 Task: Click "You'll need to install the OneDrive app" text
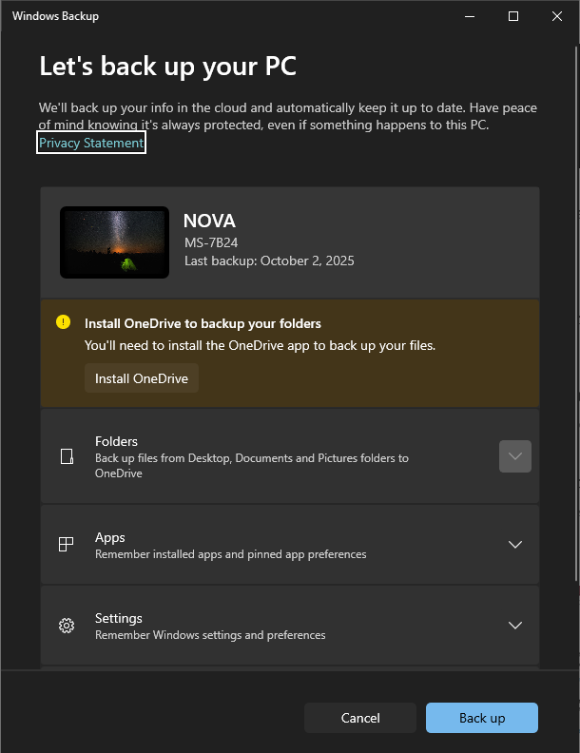pyautogui.click(x=260, y=346)
